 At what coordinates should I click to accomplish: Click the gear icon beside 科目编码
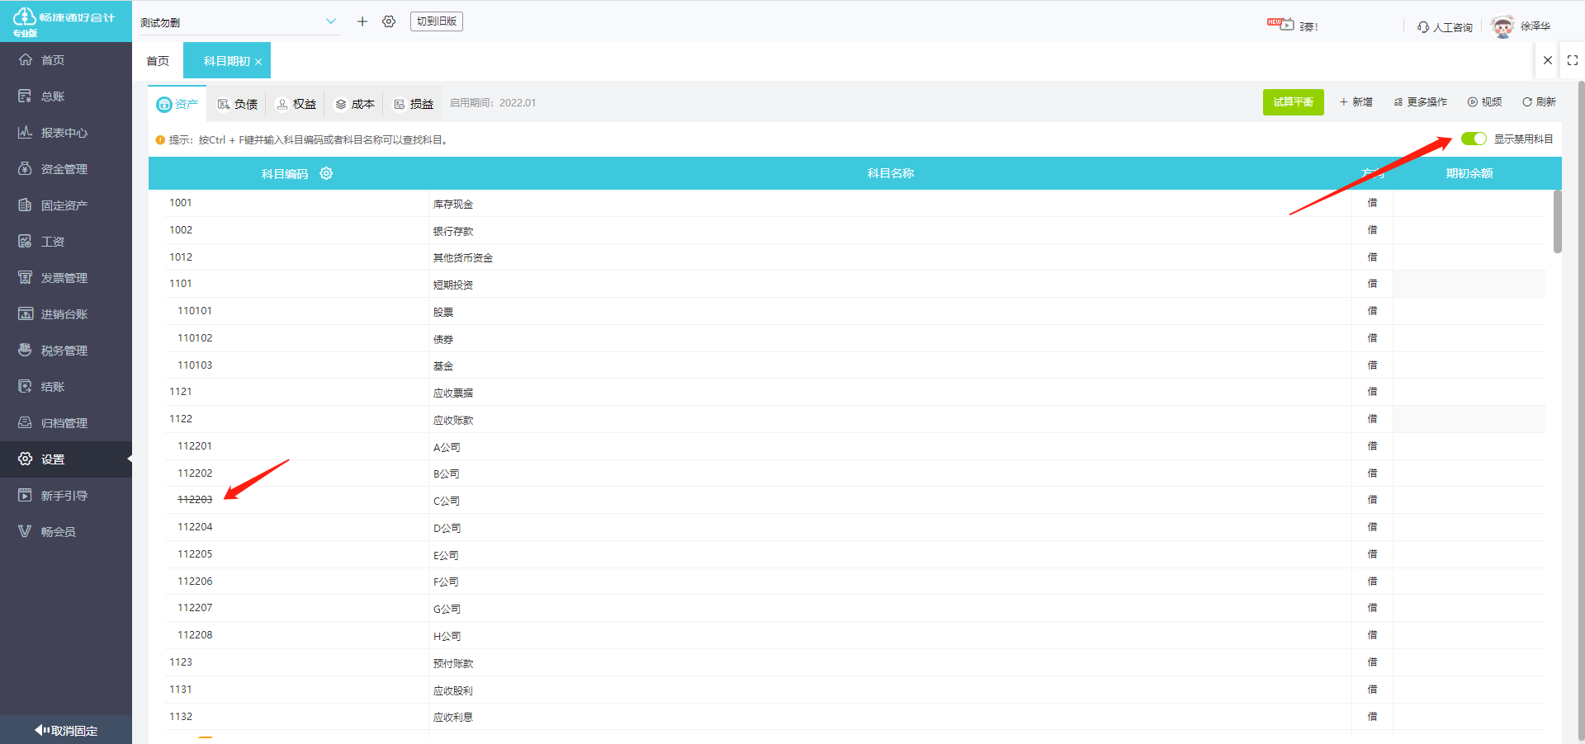[x=326, y=173]
